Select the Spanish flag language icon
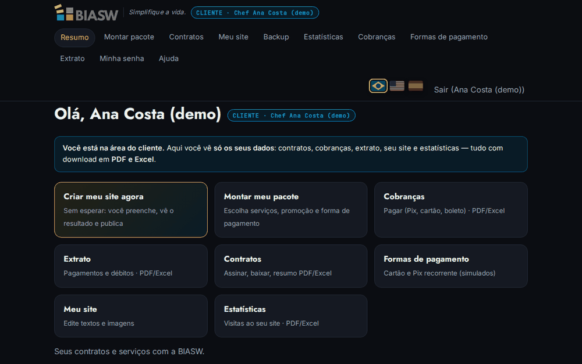The image size is (582, 364). pyautogui.click(x=416, y=86)
